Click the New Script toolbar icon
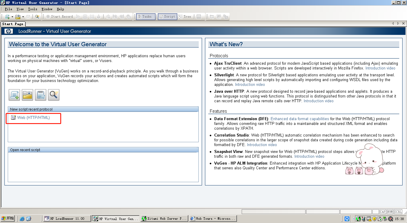The height and width of the screenshot is (223, 407). tap(7, 17)
